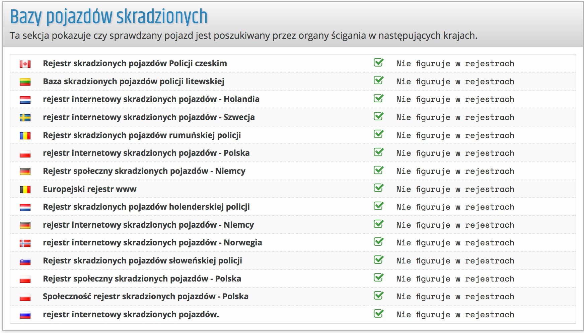
Task: Click 'Nie figuruje w rejestrach' in Policji czeskim row
Action: [x=455, y=64]
